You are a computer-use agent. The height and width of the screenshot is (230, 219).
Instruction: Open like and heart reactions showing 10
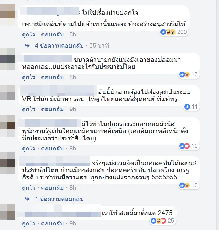(x=188, y=146)
